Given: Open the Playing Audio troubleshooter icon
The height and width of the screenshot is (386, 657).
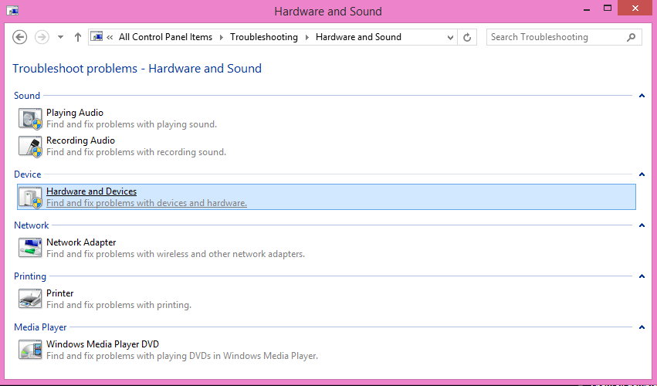Looking at the screenshot, I should pos(30,119).
